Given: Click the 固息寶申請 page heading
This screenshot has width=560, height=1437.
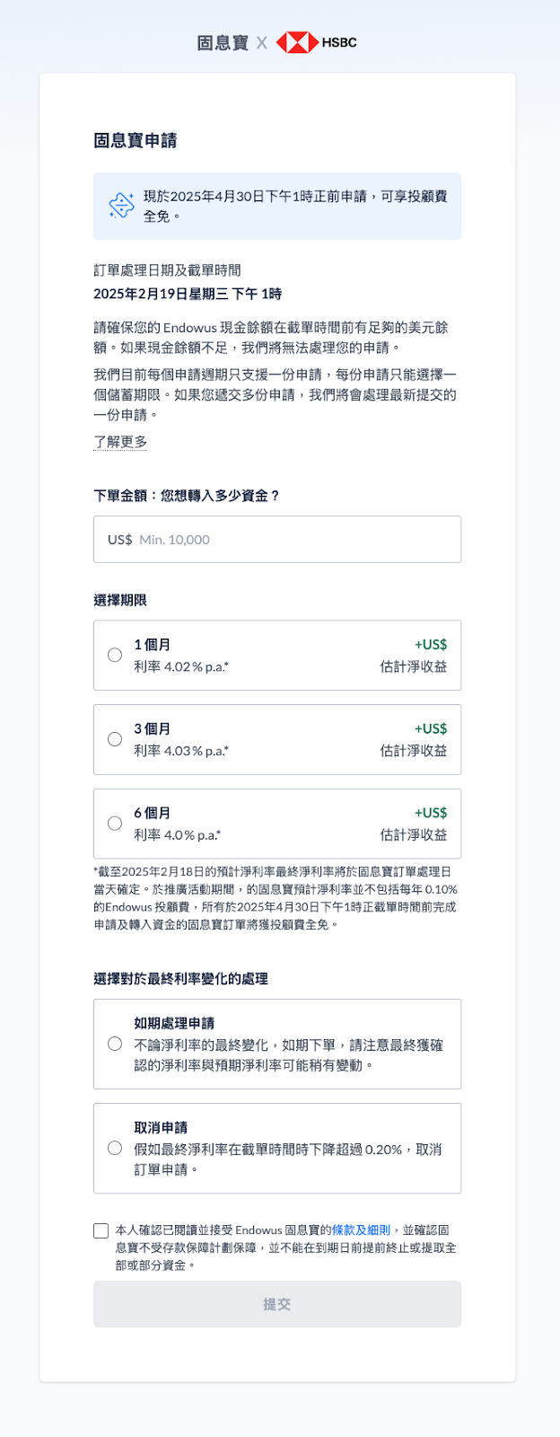Looking at the screenshot, I should click(136, 140).
